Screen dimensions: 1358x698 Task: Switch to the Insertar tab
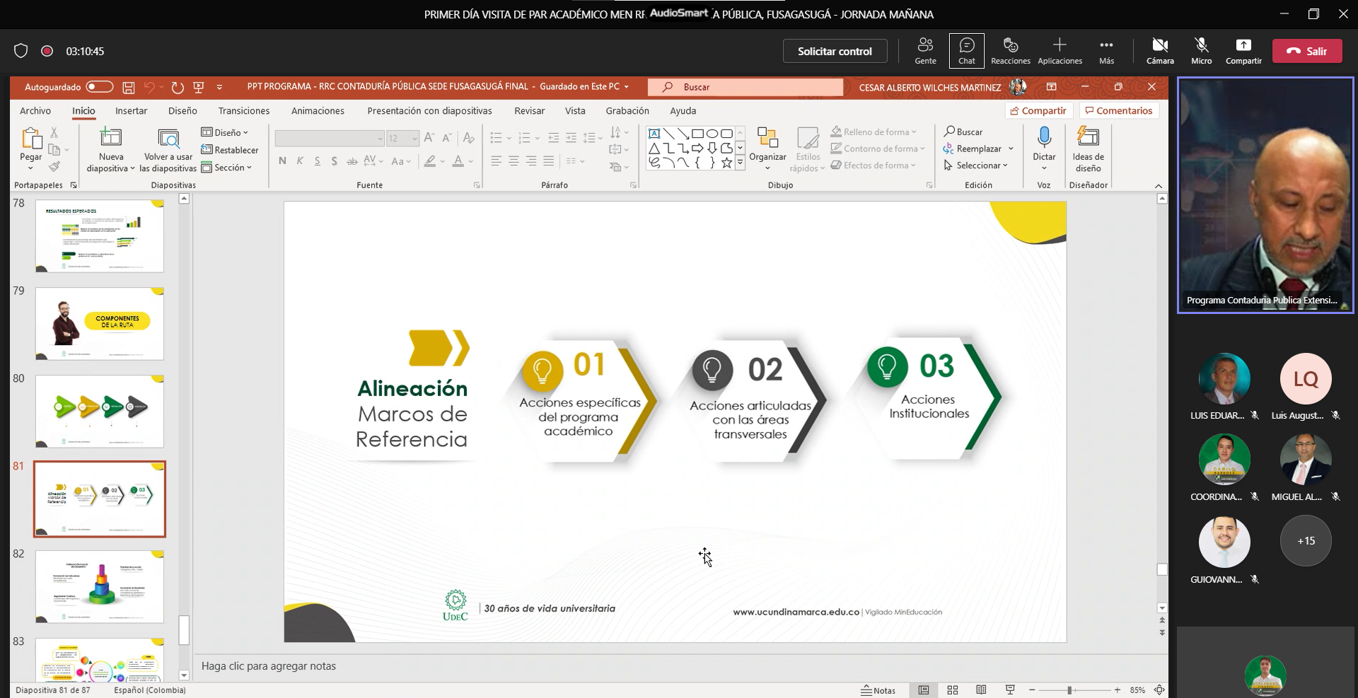click(x=132, y=111)
